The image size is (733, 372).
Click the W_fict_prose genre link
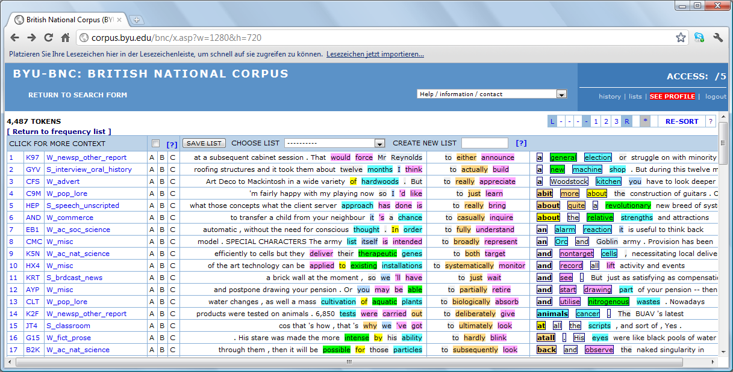coord(68,338)
